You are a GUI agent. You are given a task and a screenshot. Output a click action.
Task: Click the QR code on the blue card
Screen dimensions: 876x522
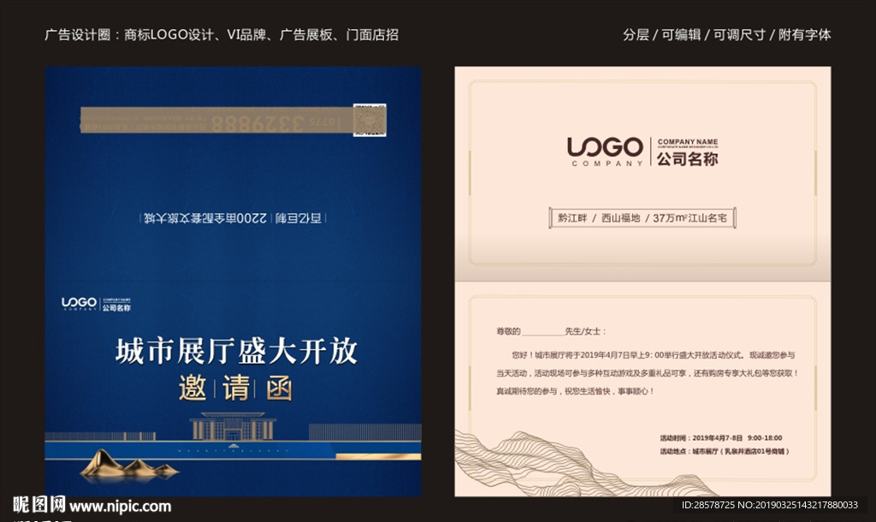coord(370,120)
